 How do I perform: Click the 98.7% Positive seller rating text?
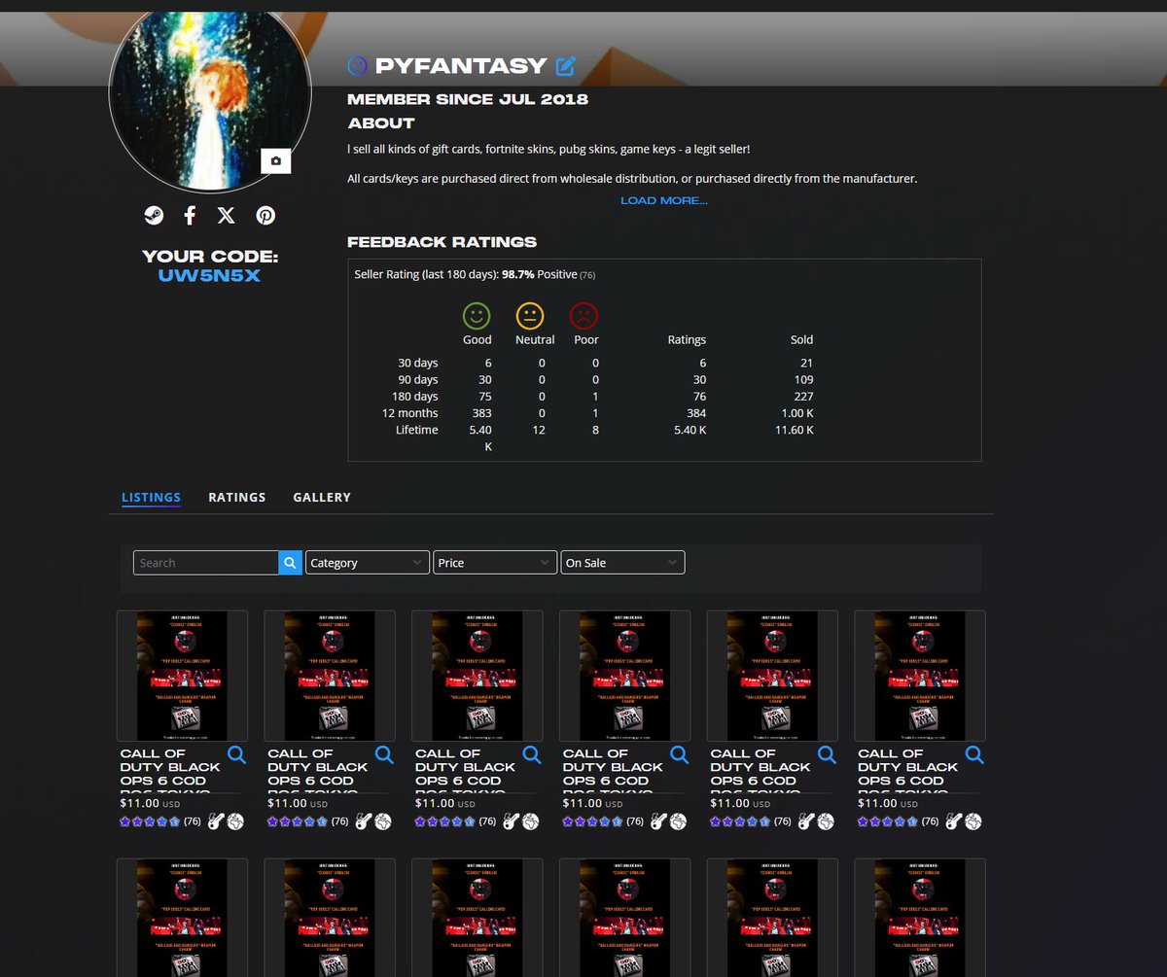[x=539, y=275]
